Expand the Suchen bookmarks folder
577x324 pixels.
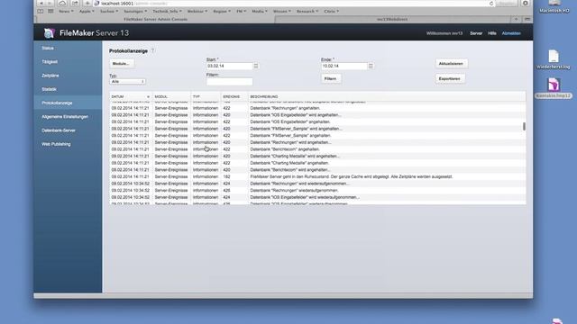coord(109,12)
